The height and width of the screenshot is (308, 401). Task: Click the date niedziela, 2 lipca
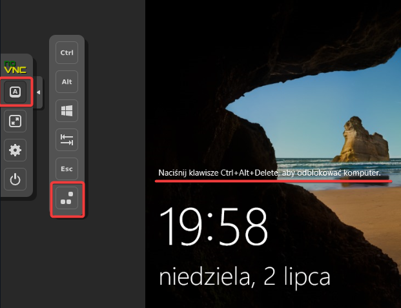245,276
